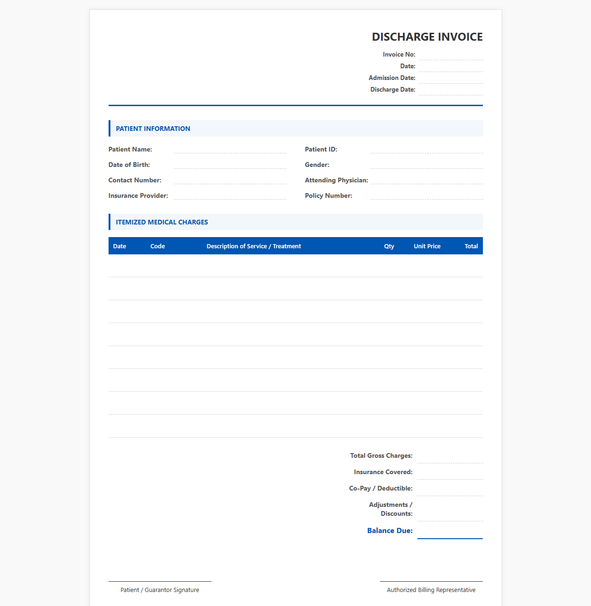Click the "Qty" column header
The height and width of the screenshot is (606, 591).
pos(389,246)
